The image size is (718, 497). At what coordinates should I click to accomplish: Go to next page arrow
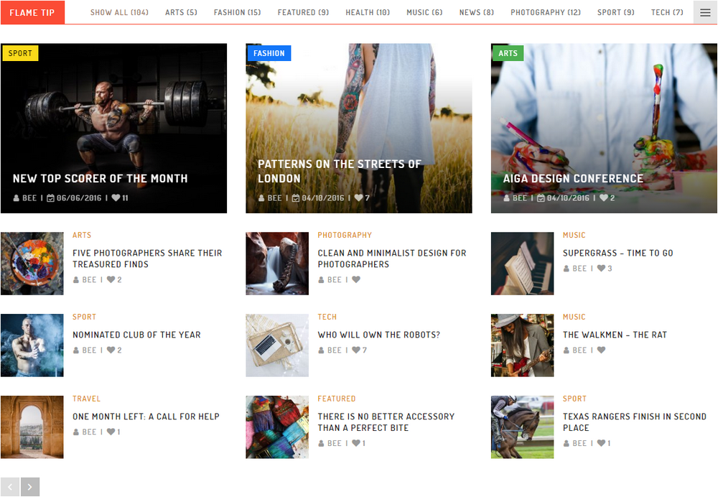coord(30,487)
